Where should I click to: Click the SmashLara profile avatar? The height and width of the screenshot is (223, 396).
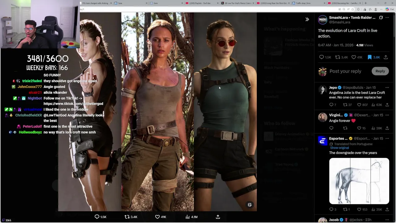[323, 20]
